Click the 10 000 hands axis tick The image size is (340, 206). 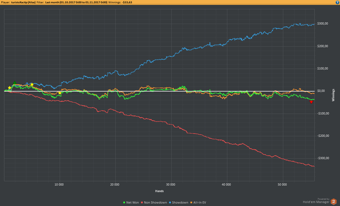(x=59, y=185)
